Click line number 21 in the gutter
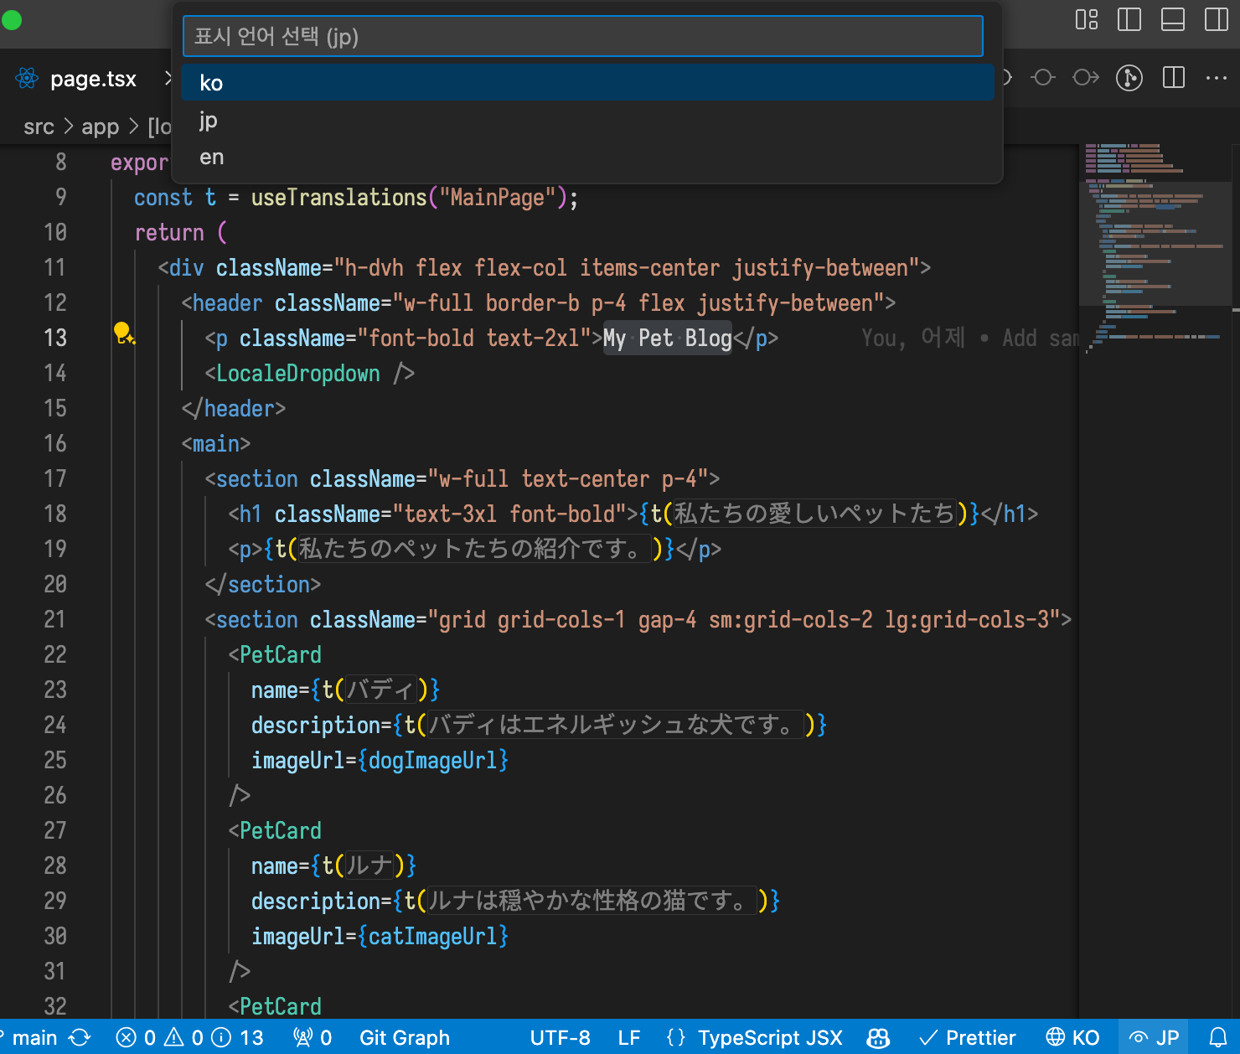This screenshot has width=1240, height=1054. 55,619
